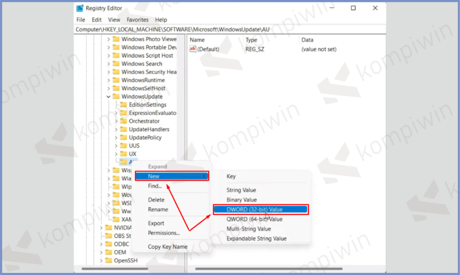This screenshot has width=460, height=275.
Task: Select Permissions... in the context menu
Action: [164, 233]
